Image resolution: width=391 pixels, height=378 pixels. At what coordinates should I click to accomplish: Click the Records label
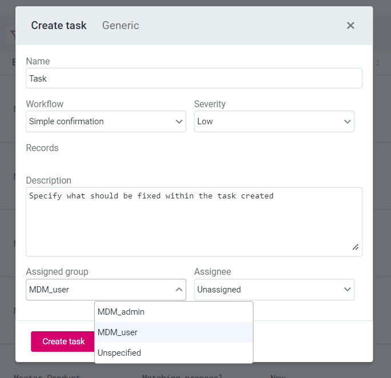coord(42,148)
